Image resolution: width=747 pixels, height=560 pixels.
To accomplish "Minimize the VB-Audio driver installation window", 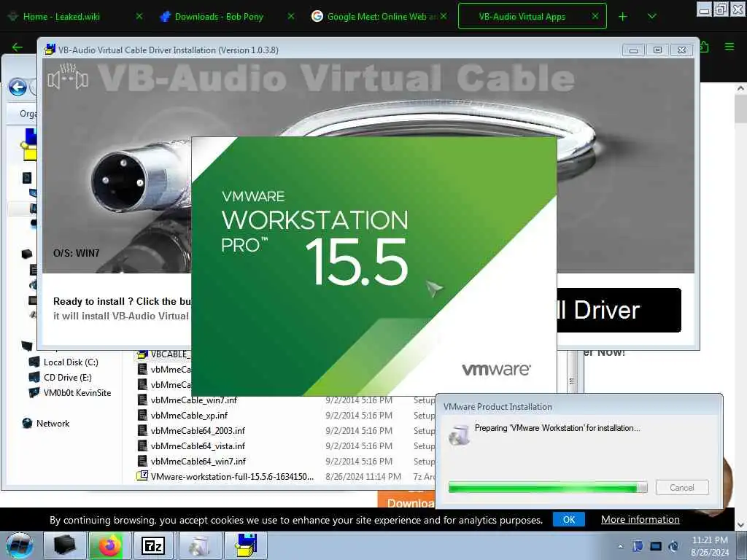I will tap(633, 50).
